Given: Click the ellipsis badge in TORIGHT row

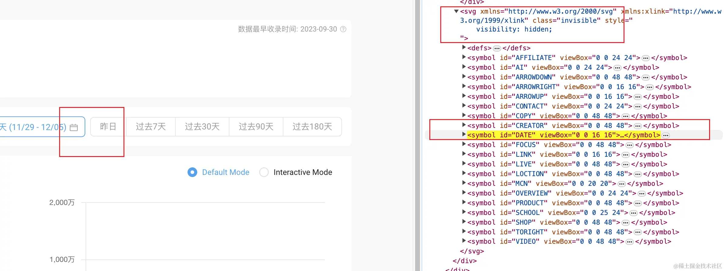Looking at the screenshot, I should coord(638,233).
